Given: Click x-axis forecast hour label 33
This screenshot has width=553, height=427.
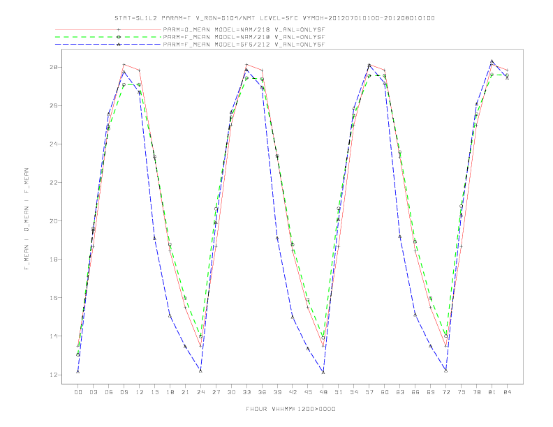Looking at the screenshot, I should click(246, 392).
